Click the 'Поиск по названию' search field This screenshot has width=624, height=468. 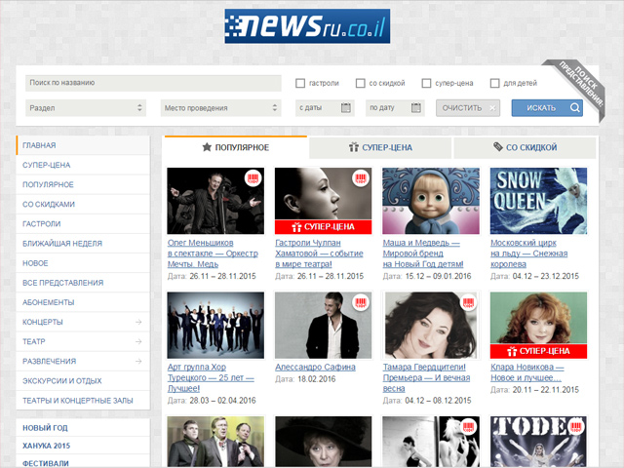(153, 83)
